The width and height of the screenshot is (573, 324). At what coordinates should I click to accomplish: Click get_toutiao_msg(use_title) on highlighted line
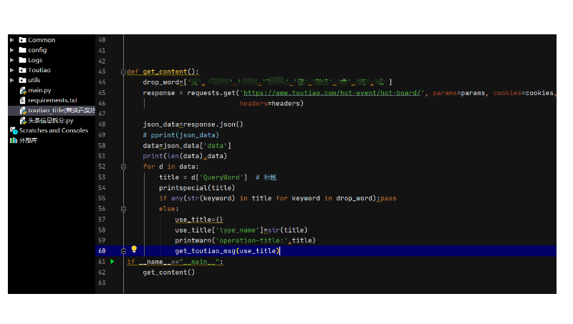coord(227,251)
